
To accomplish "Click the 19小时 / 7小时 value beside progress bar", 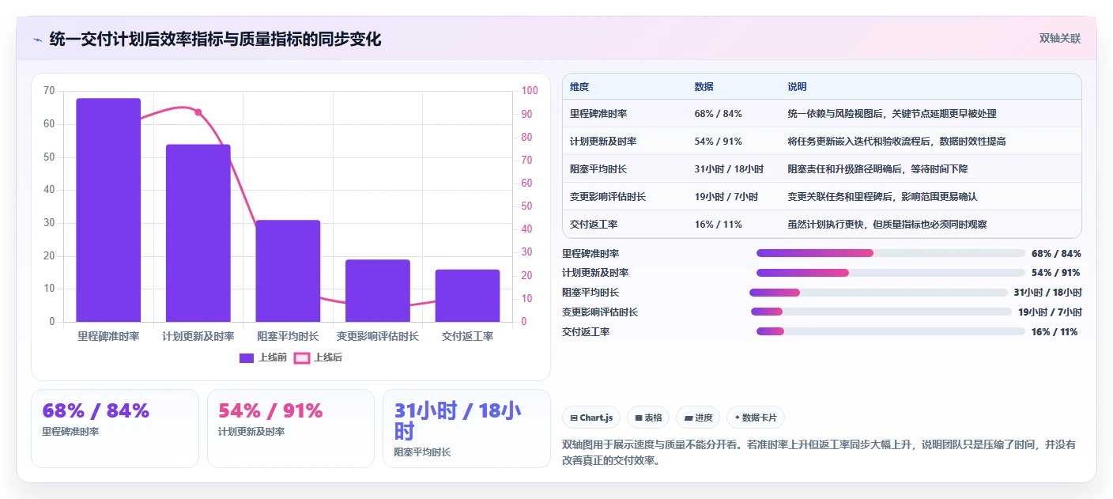I will [x=1050, y=312].
